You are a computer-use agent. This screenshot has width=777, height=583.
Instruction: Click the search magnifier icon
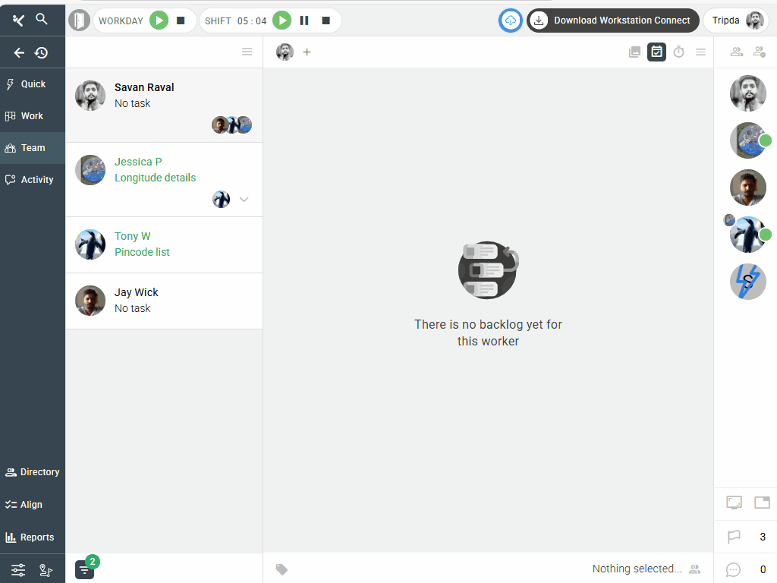[42, 19]
